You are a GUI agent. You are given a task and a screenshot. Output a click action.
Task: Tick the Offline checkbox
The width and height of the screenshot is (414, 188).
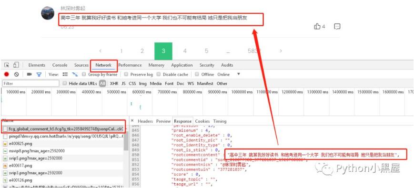click(197, 74)
